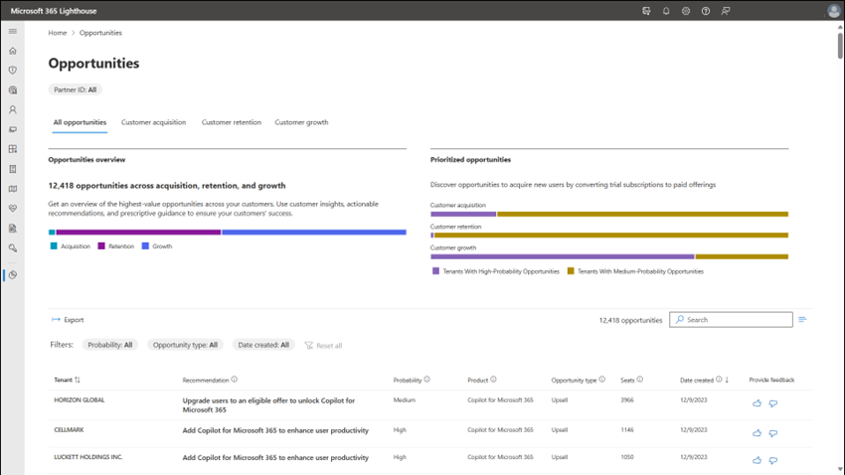Open the hamburger navigation menu

pyautogui.click(x=12, y=31)
